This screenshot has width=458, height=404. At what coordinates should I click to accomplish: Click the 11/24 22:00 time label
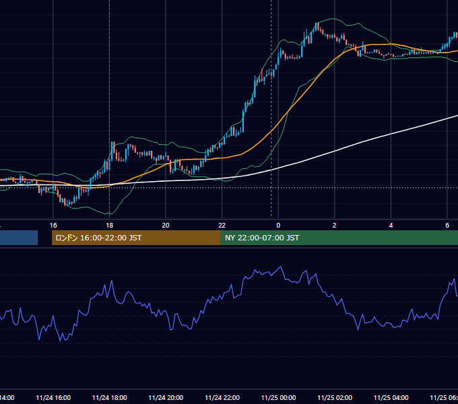tap(222, 398)
